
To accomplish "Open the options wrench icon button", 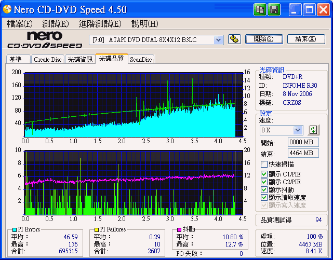I will point(234,39).
